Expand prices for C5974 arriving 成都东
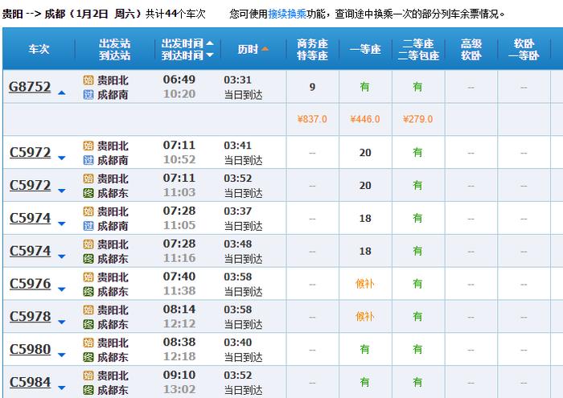The image size is (563, 398). tap(62, 256)
